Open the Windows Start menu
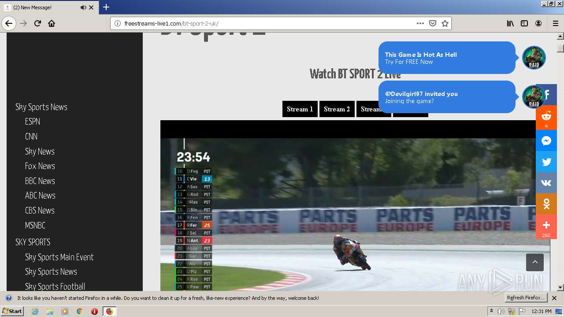The height and width of the screenshot is (317, 564). point(12,311)
